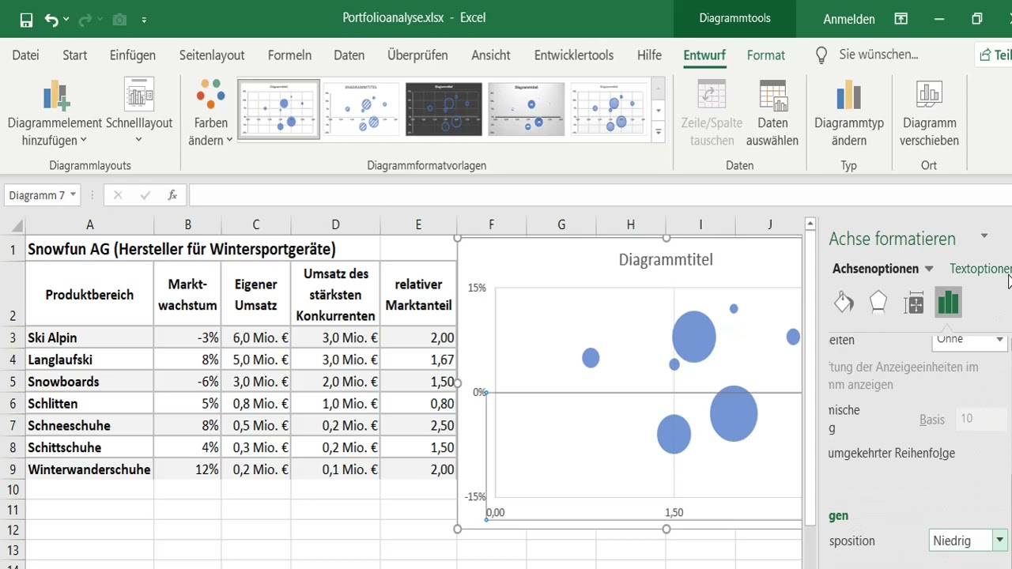Click ribbon display options icon
Viewport: 1012px width, 569px height.
click(x=901, y=19)
